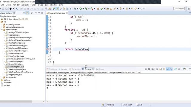Click the Pin Console icon
191x107 pixels.
point(175,69)
